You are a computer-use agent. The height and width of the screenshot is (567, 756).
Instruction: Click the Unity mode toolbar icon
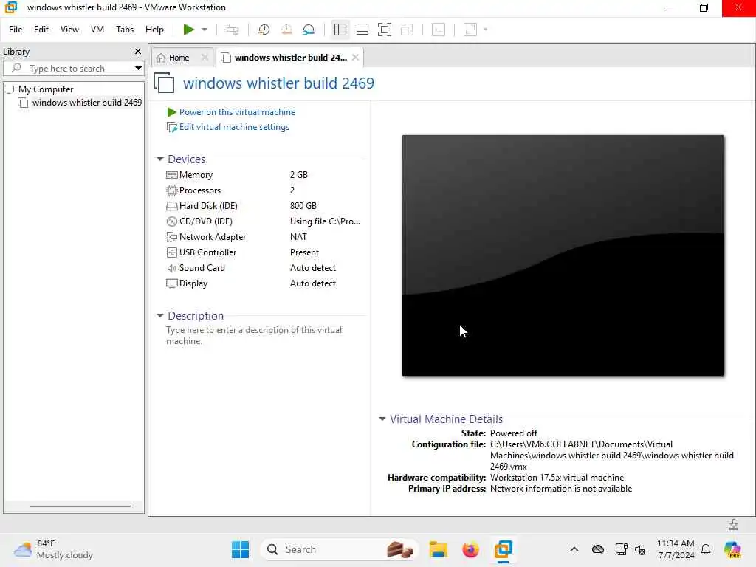(407, 30)
